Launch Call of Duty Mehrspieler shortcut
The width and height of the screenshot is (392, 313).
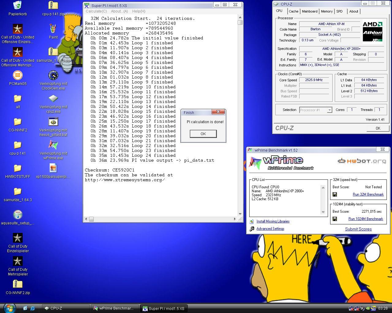coord(18,261)
